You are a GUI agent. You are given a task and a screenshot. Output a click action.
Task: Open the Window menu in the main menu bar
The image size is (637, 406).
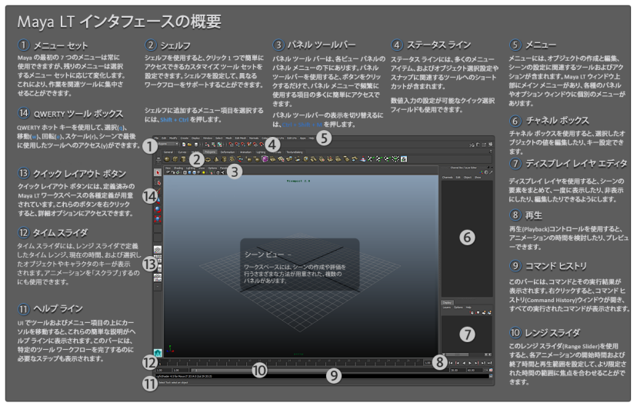pyautogui.click(x=208, y=138)
